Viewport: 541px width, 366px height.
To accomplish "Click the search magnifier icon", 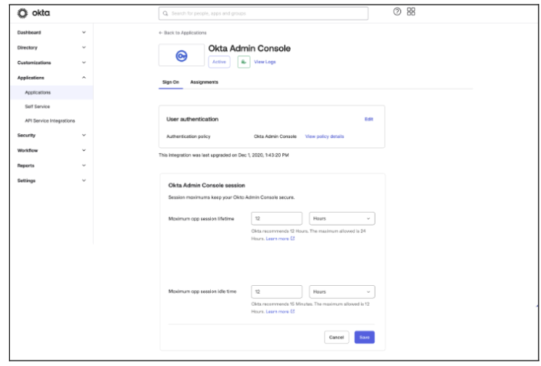I will point(165,13).
